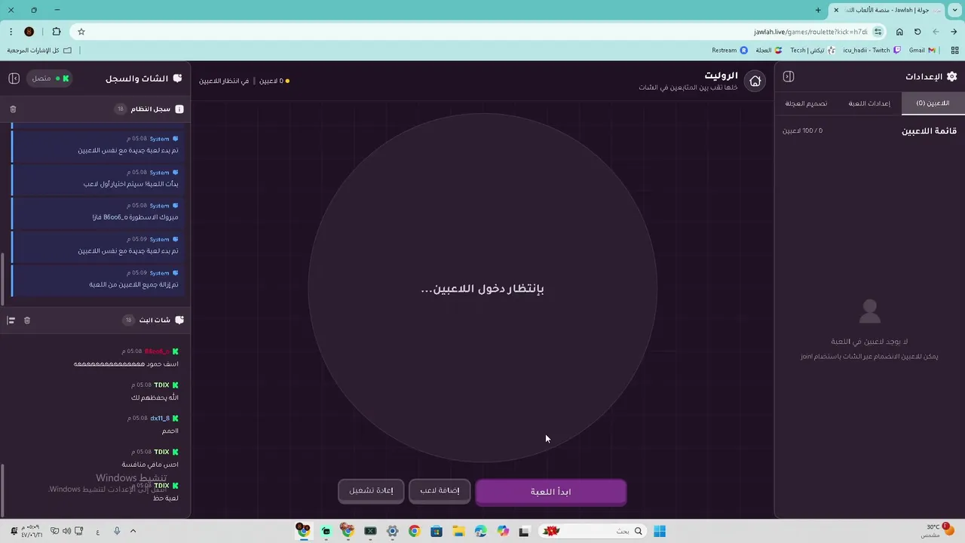
Task: Click the 0 لاعبين status indicator
Action: pos(274,81)
